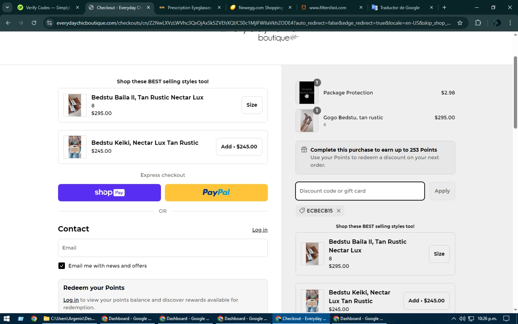
Task: Click the Gogo Bedstu product thumbnail
Action: tap(307, 121)
